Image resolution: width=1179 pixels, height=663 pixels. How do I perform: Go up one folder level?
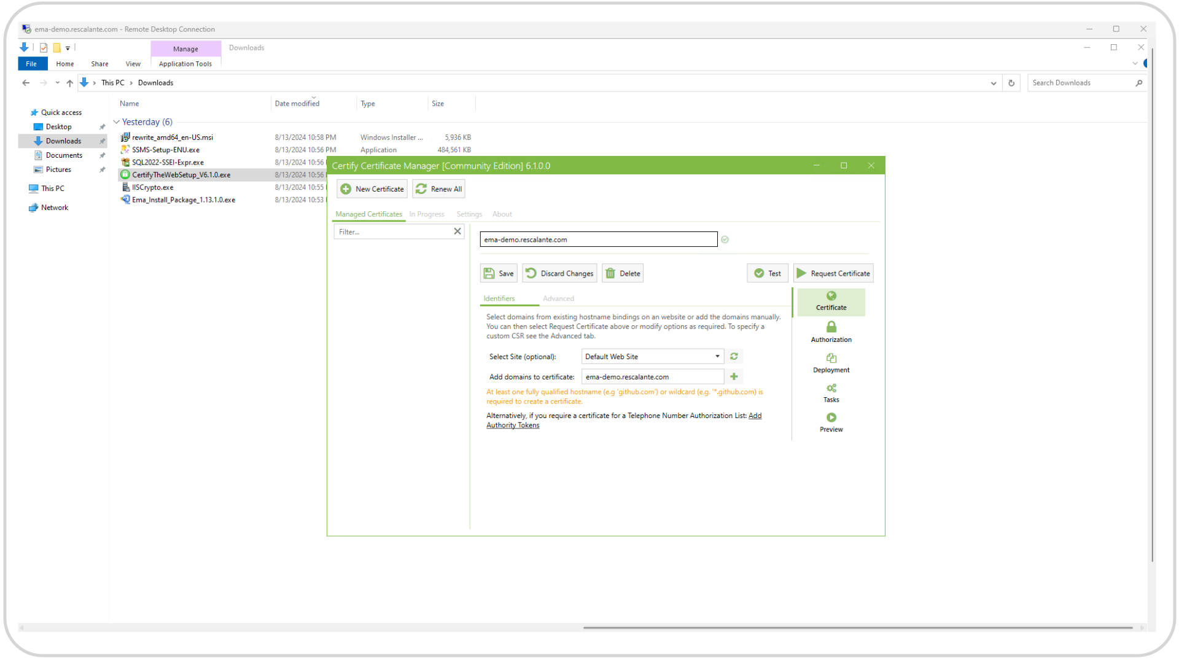[70, 83]
